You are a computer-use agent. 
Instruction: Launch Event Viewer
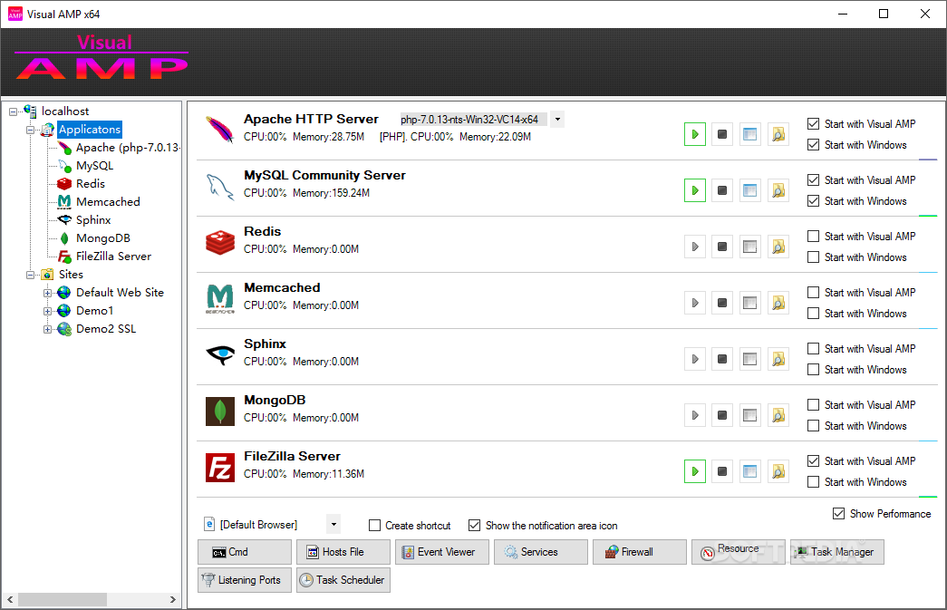442,552
